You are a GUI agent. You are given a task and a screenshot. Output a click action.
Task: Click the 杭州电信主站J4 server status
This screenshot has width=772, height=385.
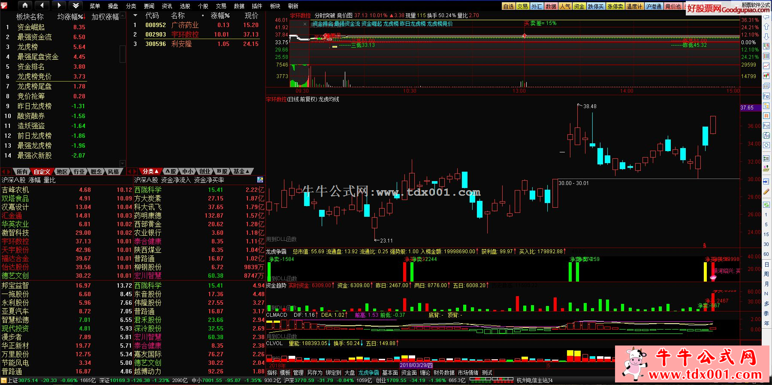coord(535,380)
